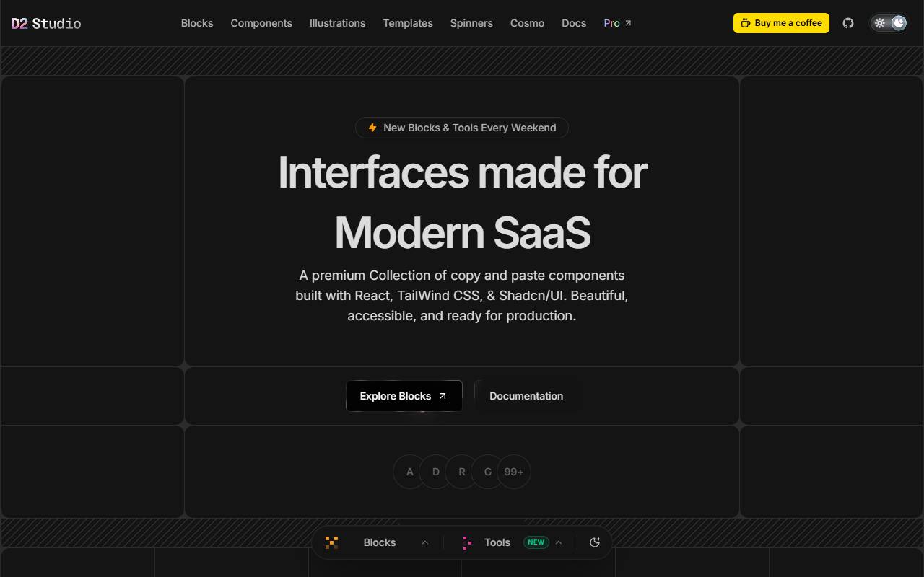The image size is (924, 577).
Task: Go to the Components nav item
Action: [261, 23]
